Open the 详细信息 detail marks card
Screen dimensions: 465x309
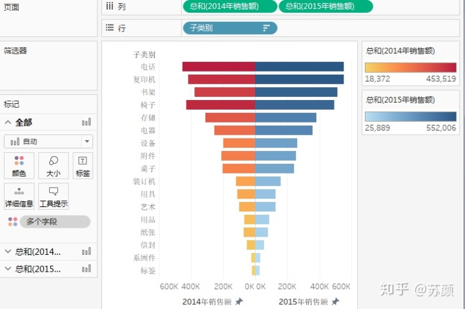coord(19,196)
